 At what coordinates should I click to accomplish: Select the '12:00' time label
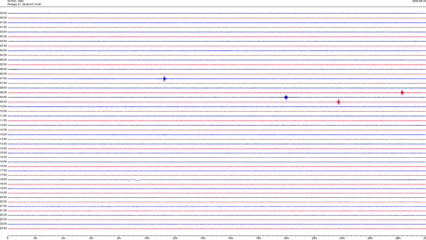[x=3, y=125]
